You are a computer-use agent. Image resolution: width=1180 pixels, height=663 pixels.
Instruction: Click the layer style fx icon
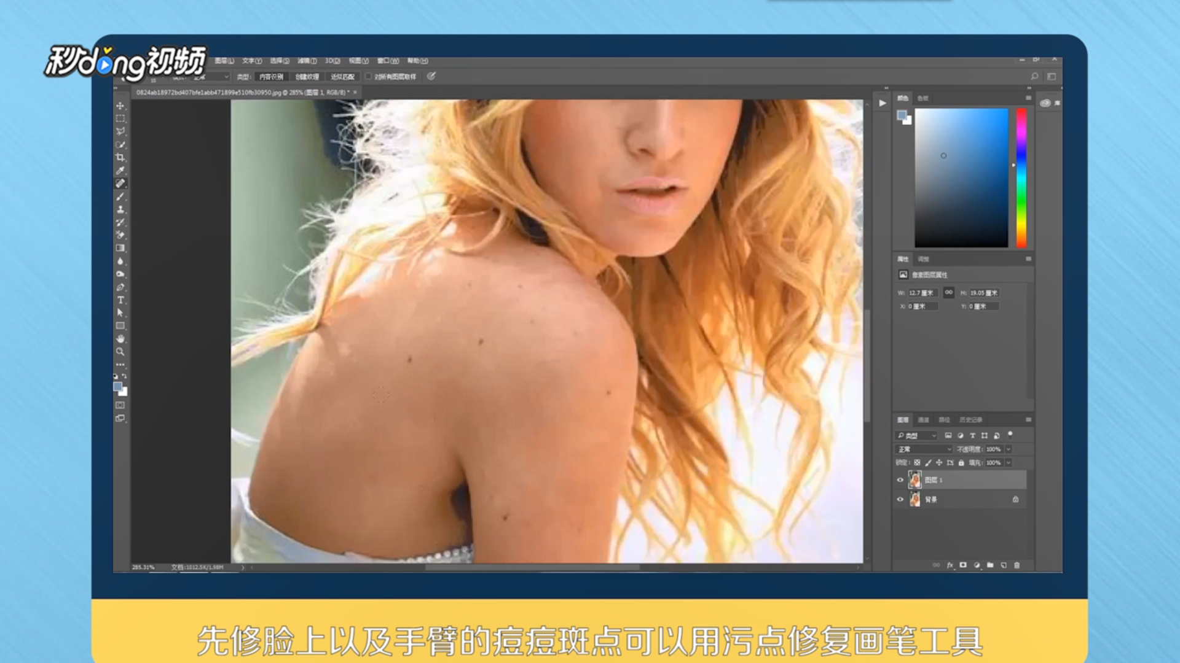(950, 565)
